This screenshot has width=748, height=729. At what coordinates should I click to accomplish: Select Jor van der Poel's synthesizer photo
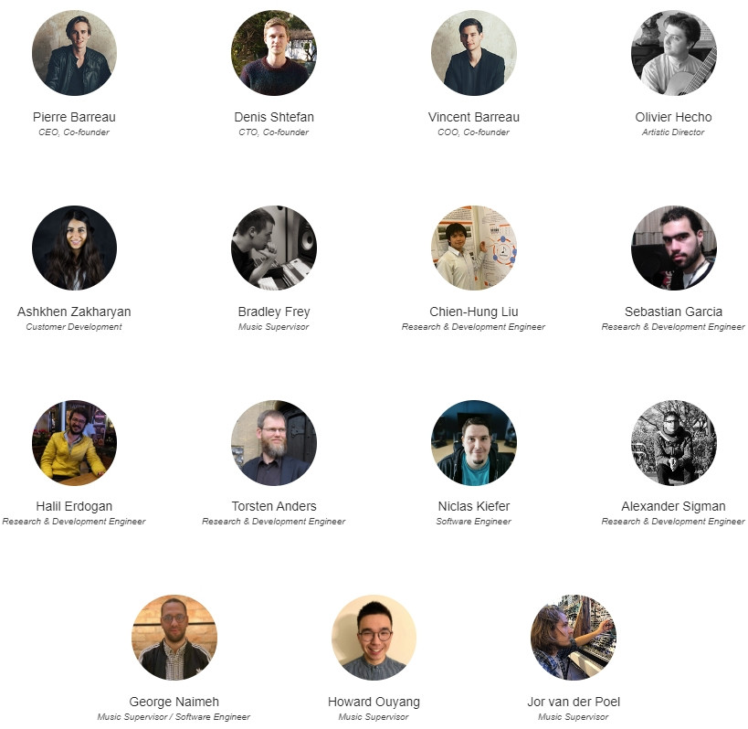(x=574, y=638)
